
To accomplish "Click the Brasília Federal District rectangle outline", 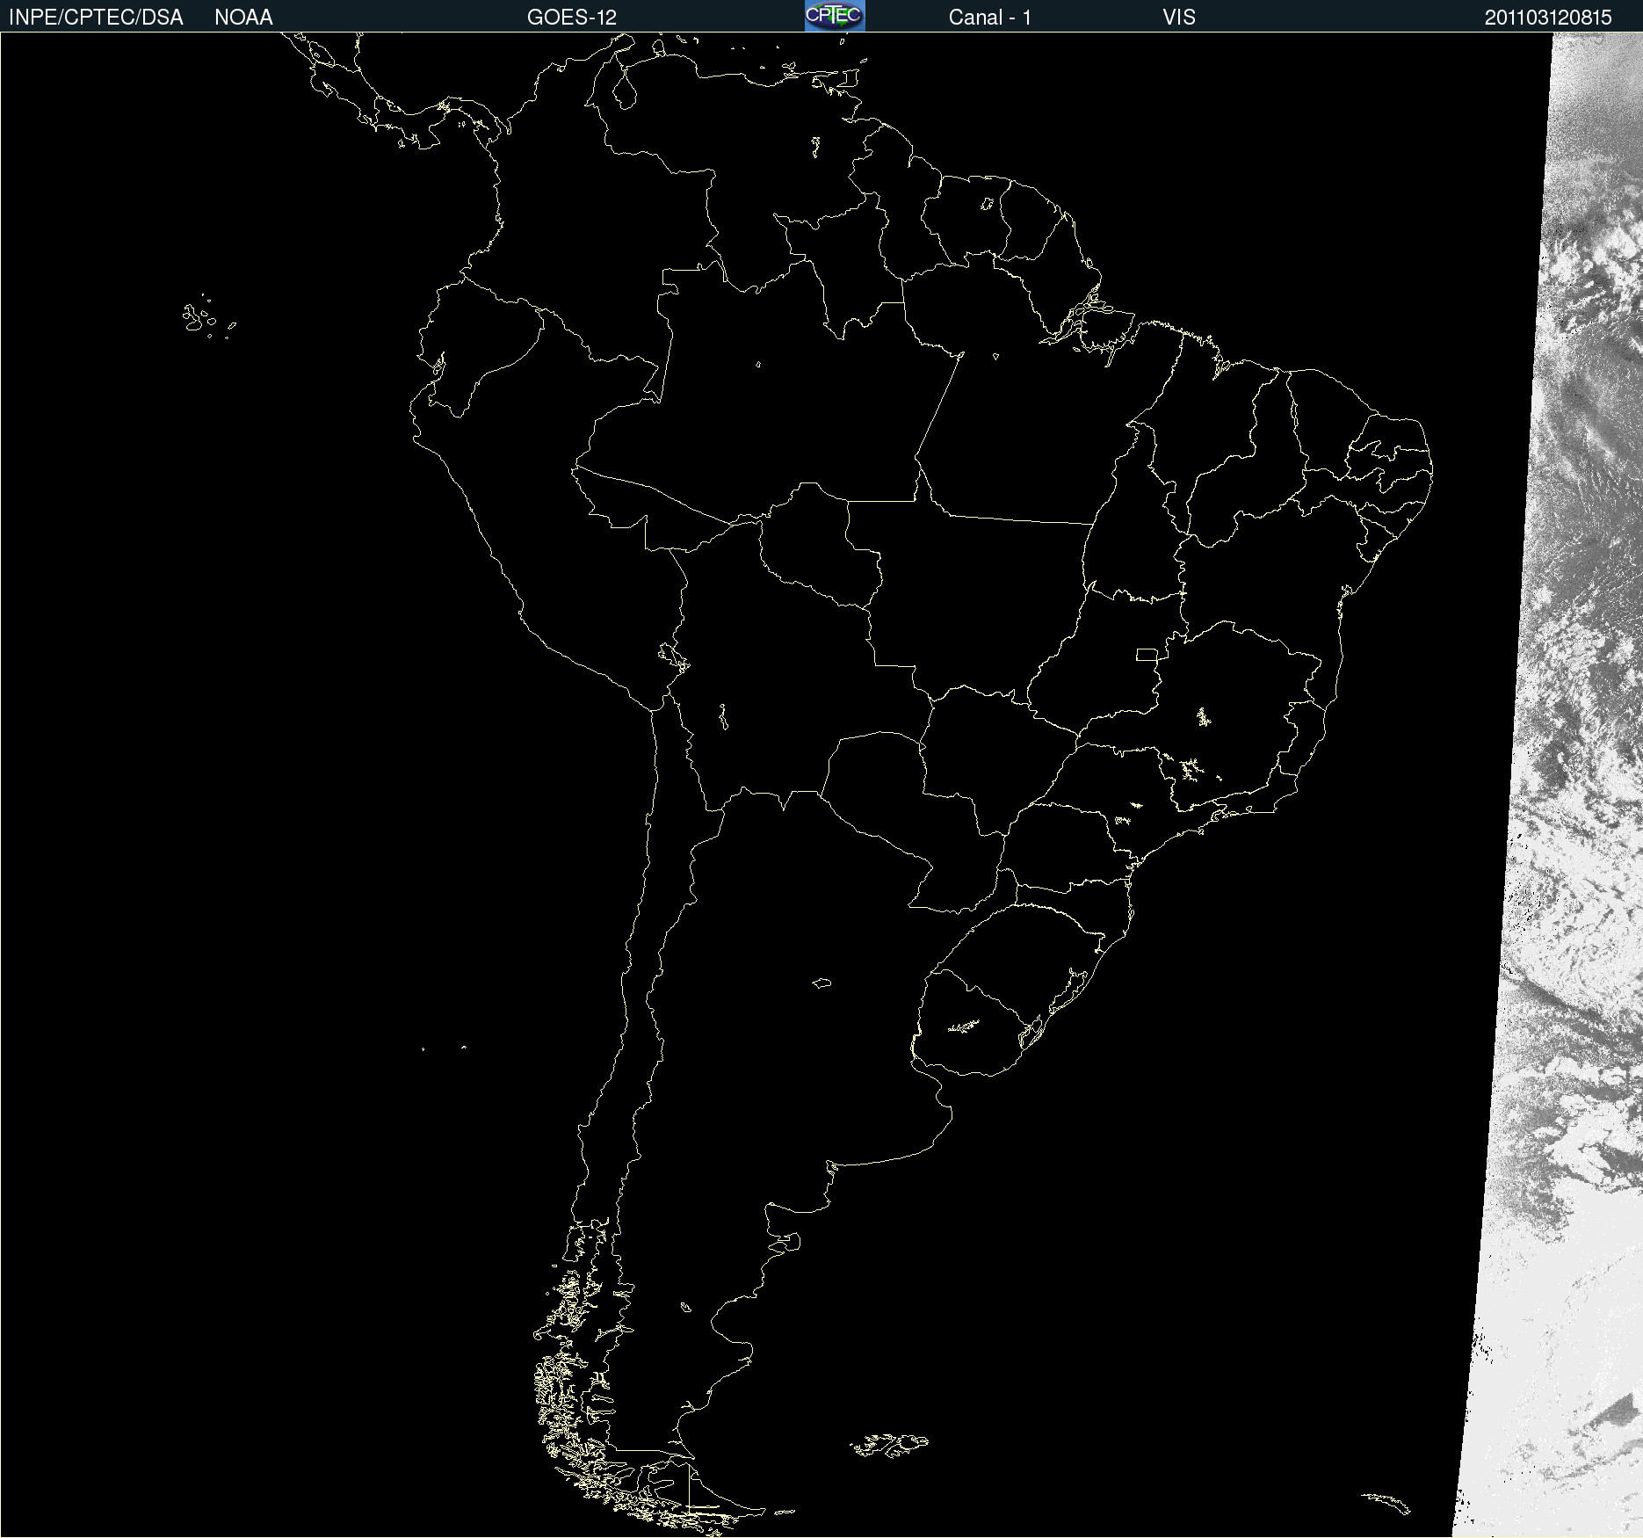I will tap(1147, 654).
